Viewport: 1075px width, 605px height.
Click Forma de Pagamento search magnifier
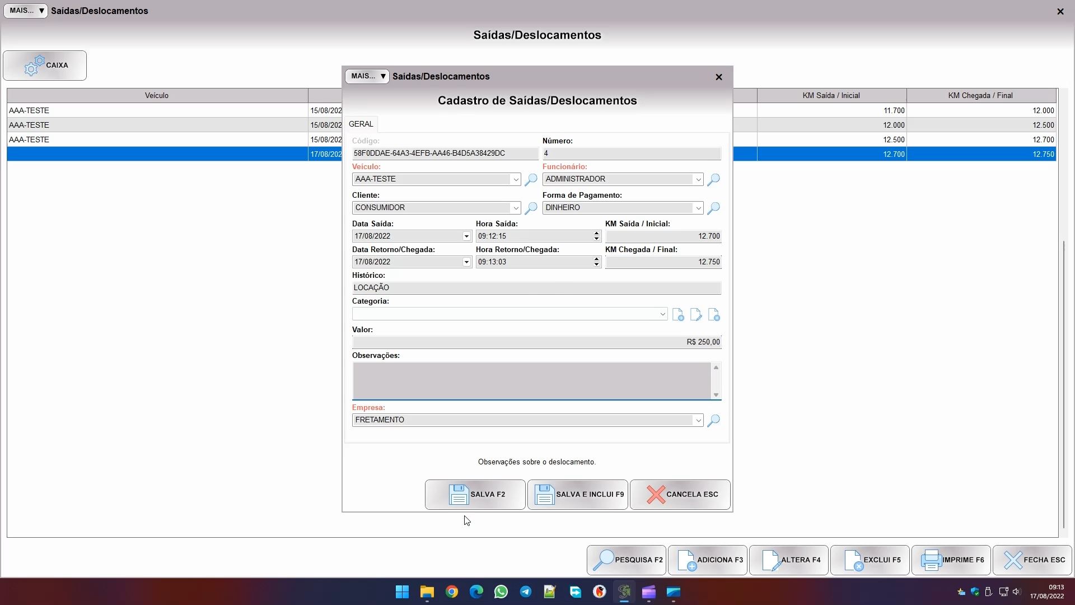pyautogui.click(x=713, y=208)
